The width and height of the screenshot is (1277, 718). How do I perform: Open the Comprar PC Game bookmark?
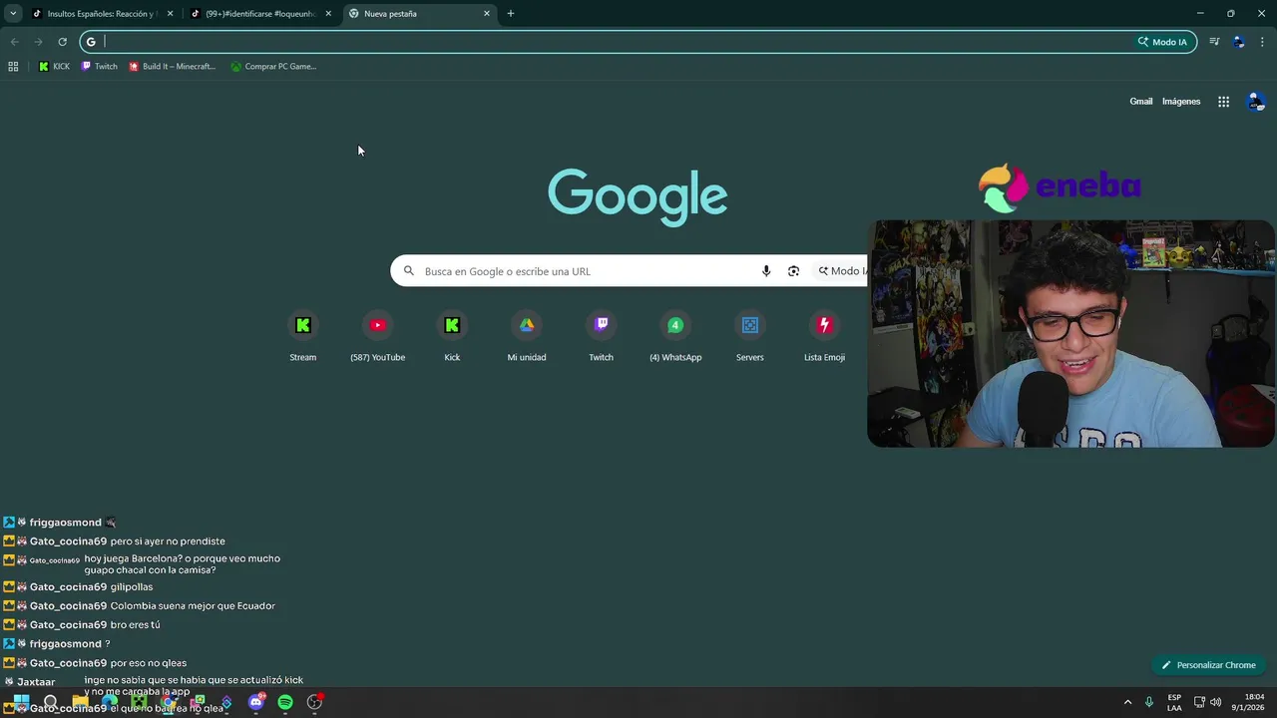273,67
